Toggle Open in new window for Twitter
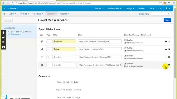This screenshot has height=99, width=177. pos(125,51)
